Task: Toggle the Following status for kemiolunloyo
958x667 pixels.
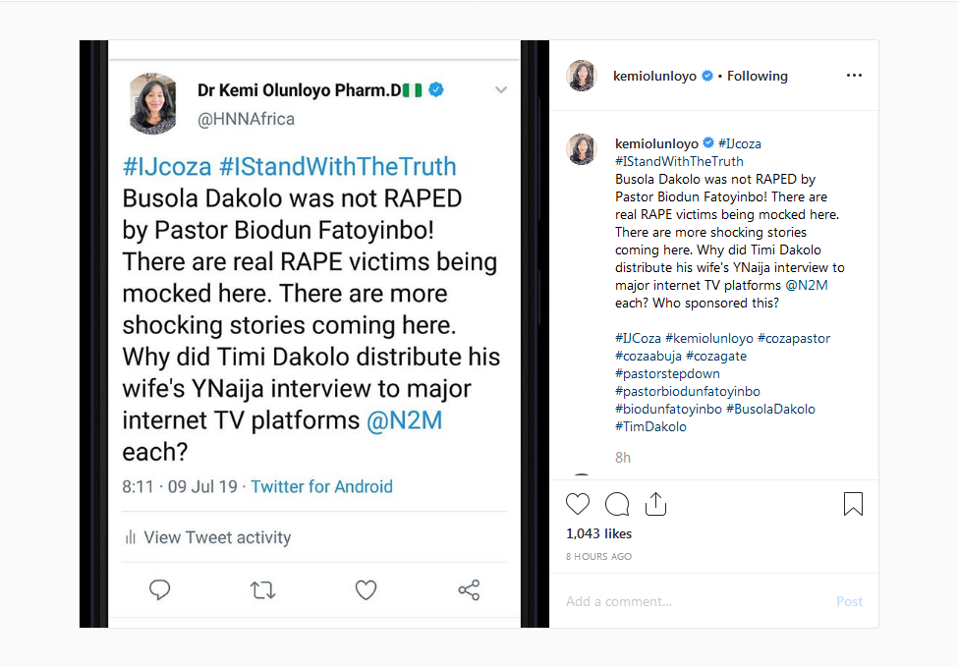Action: coord(760,75)
